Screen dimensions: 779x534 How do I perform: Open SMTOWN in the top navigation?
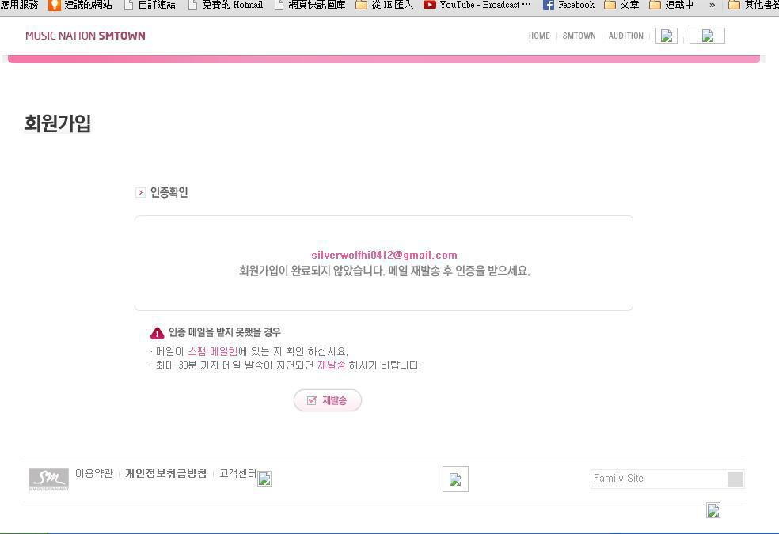point(579,36)
